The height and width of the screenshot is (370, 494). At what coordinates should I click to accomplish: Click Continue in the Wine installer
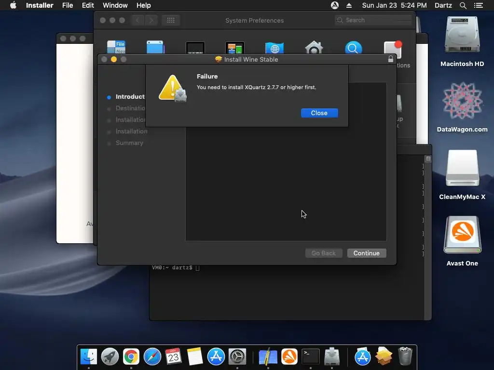[367, 253]
